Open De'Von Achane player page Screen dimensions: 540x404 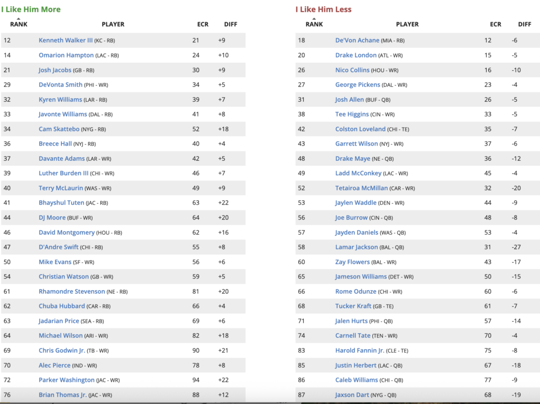pos(357,41)
